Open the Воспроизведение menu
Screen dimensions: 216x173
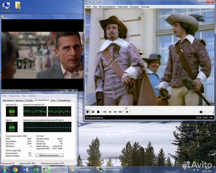107,7
